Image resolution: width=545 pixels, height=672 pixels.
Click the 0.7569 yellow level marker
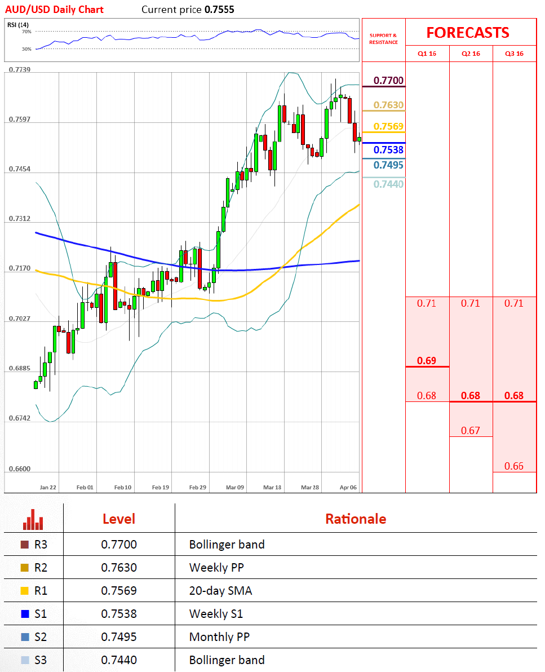pyautogui.click(x=389, y=126)
